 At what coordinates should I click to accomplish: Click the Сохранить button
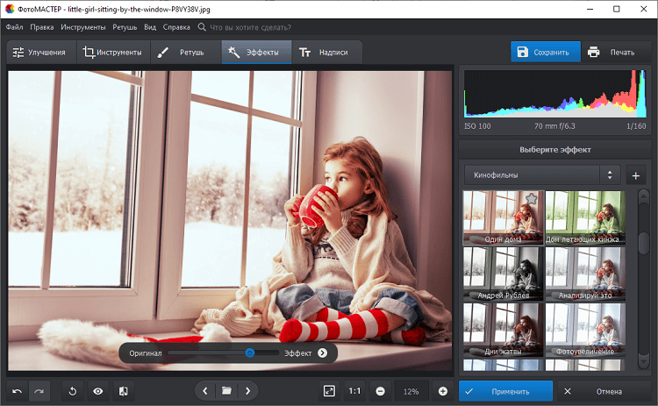point(546,53)
